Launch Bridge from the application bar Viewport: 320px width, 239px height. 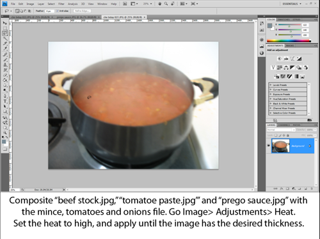pos(125,4)
